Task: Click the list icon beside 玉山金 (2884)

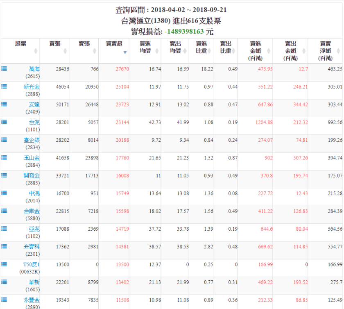Action: coord(4,157)
